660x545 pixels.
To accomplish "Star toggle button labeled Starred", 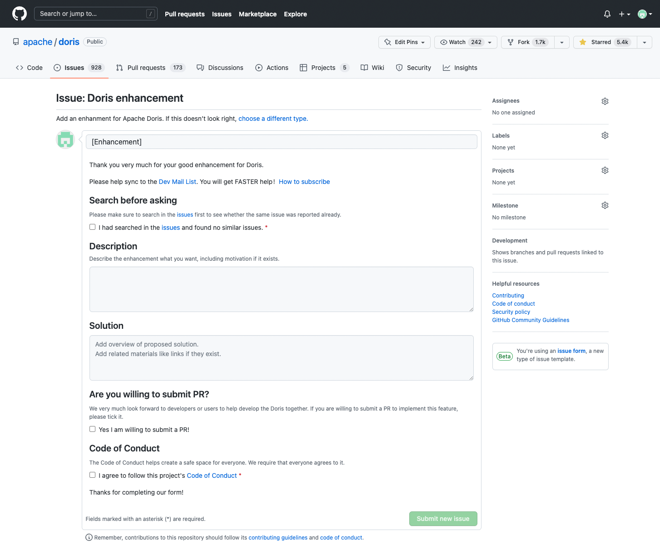I will pyautogui.click(x=605, y=42).
